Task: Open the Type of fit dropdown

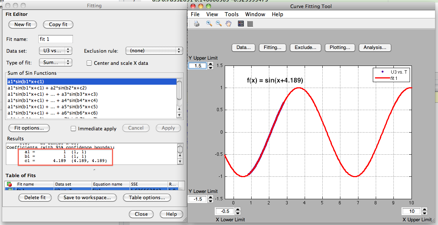Action: [55, 63]
